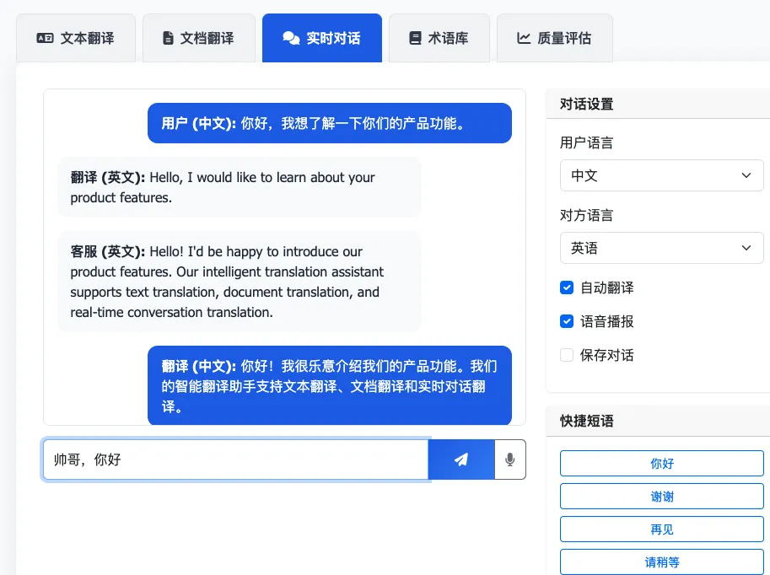Click the paper plane send icon
Screen dimensions: 770x575
click(460, 459)
